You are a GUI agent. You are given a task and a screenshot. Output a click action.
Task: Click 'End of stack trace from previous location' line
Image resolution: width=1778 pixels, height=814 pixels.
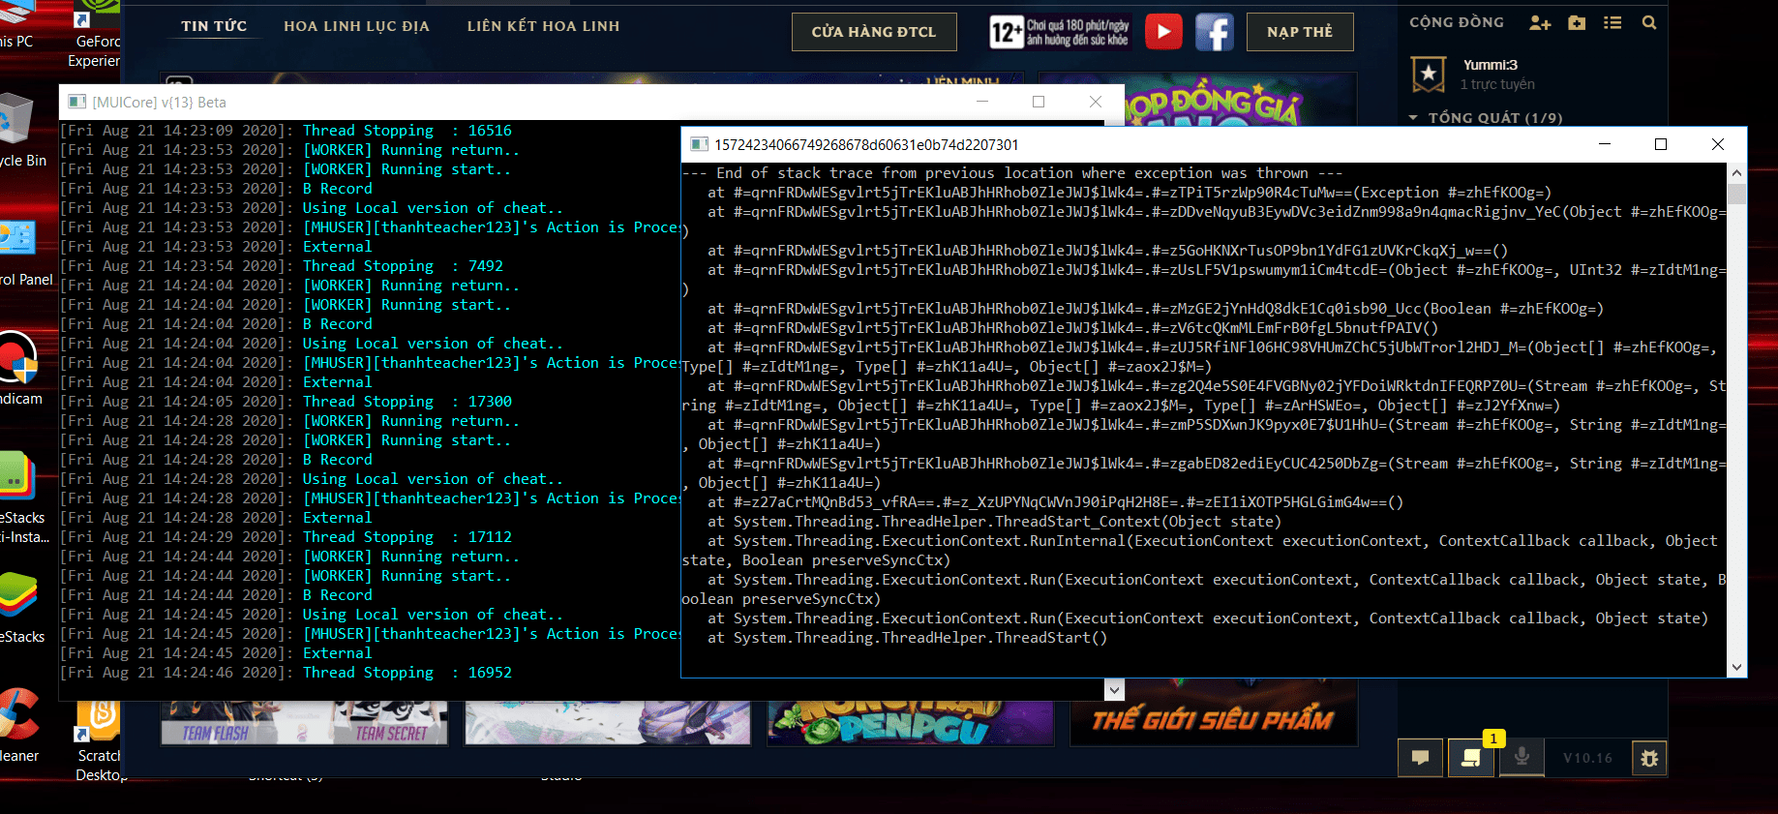pos(1011,173)
